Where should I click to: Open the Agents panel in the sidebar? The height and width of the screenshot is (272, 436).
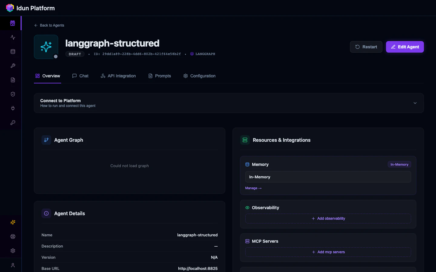tap(12, 23)
